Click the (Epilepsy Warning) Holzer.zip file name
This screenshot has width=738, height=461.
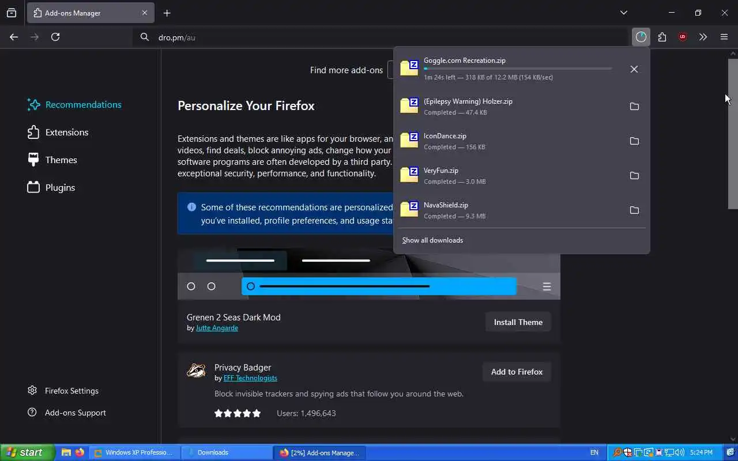pyautogui.click(x=468, y=101)
